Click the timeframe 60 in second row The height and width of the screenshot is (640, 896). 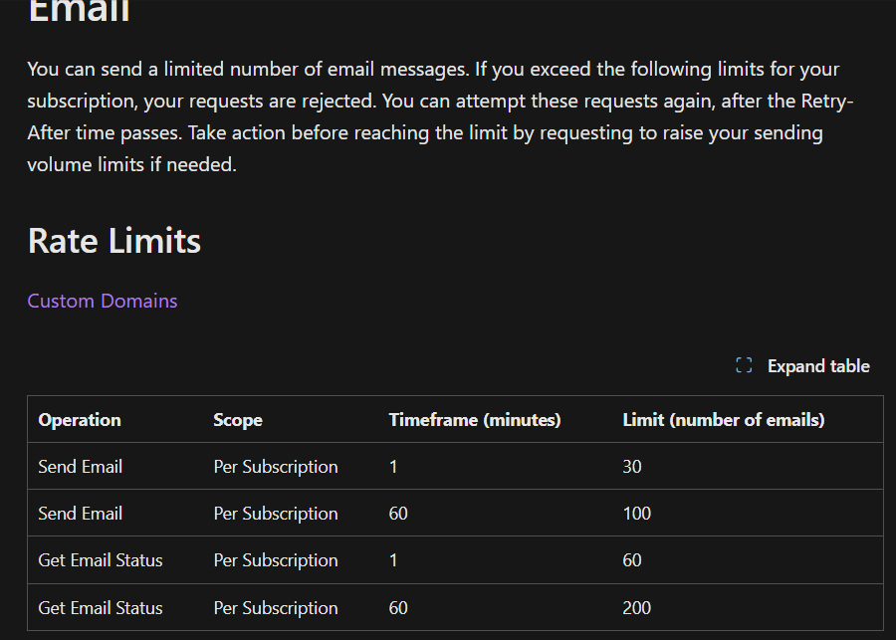point(398,514)
